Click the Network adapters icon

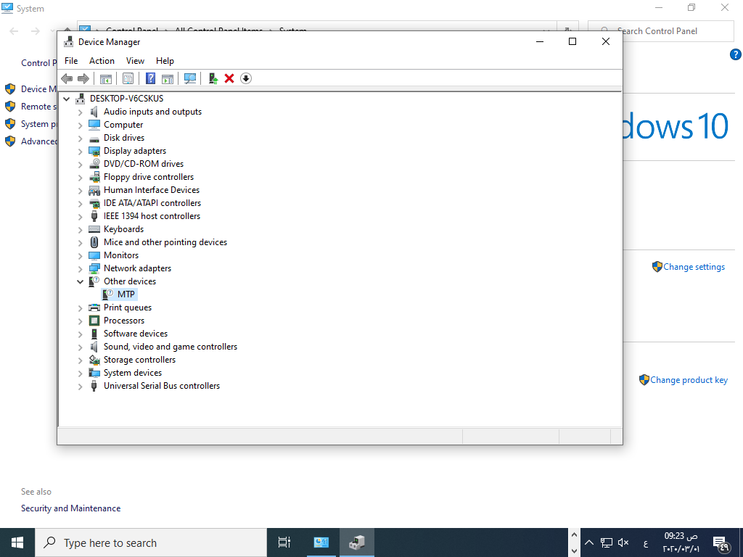pos(94,268)
